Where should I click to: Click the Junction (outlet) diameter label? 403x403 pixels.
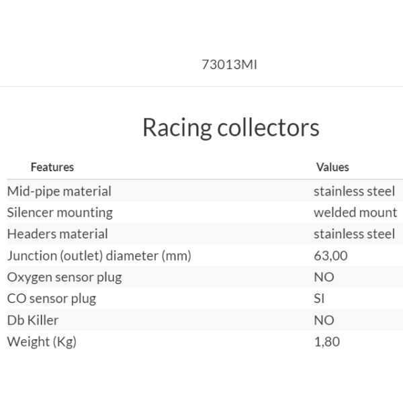99,255
